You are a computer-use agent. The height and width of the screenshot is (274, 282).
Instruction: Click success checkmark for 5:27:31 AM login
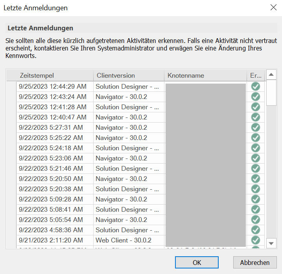point(256,127)
